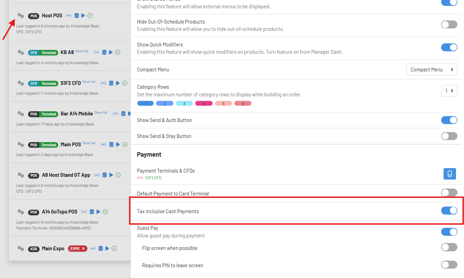Viewport: 464px width, 278px height.
Task: Select the Bar A14 Mobile device entry
Action: click(77, 114)
